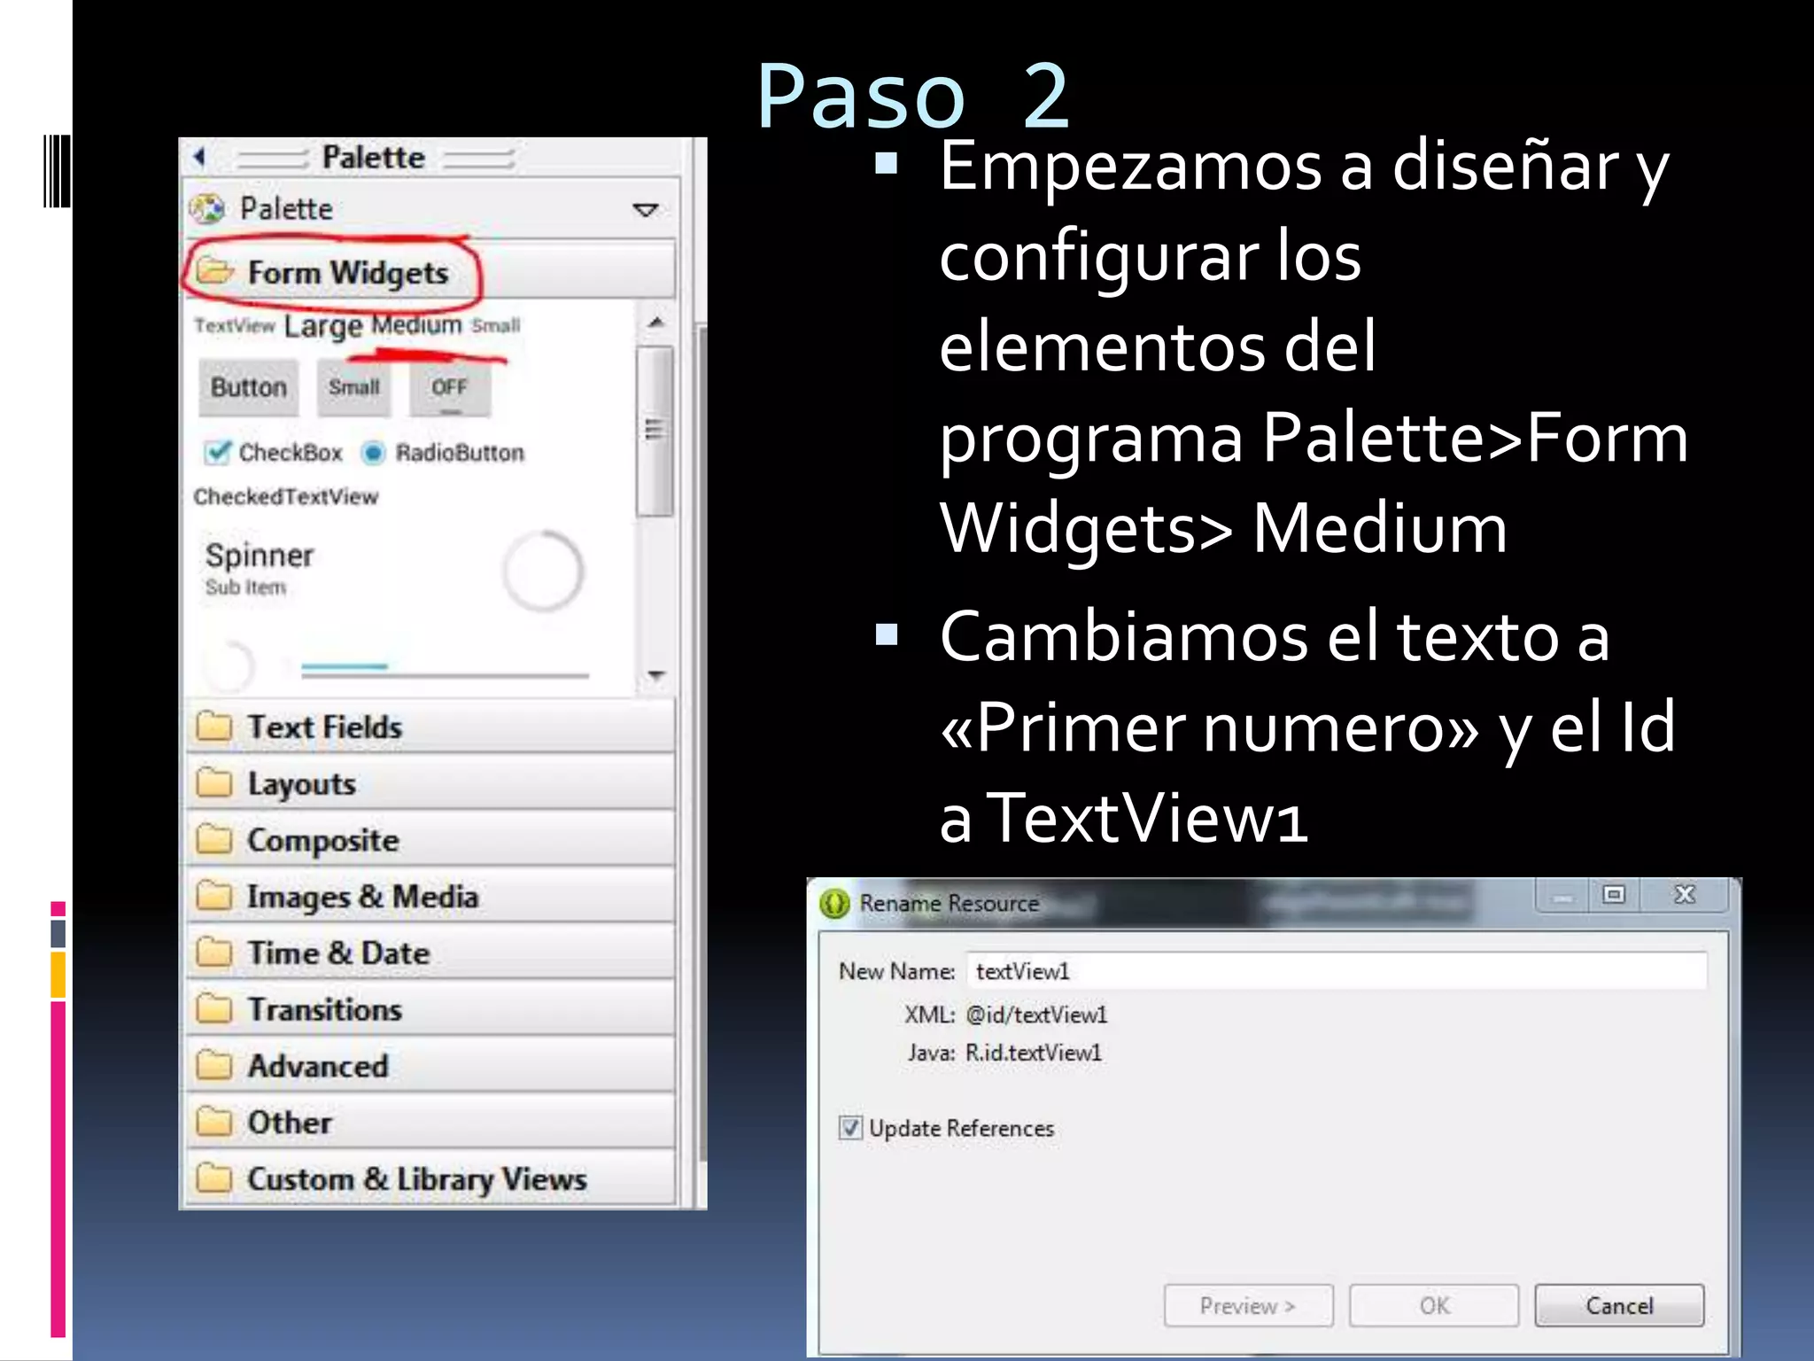Select the CheckedTextView widget
1814x1361 pixels.
click(286, 496)
